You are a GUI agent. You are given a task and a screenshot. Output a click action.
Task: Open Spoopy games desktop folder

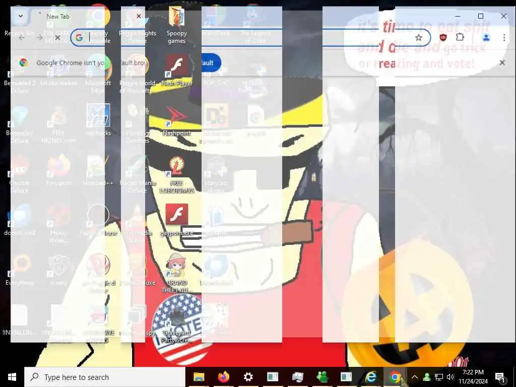click(177, 26)
